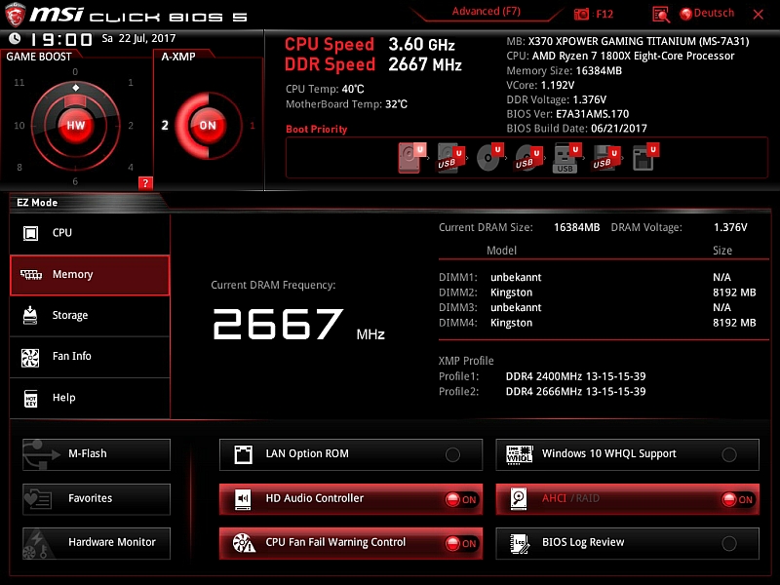Click the MSI dragon shield logo

(x=15, y=15)
